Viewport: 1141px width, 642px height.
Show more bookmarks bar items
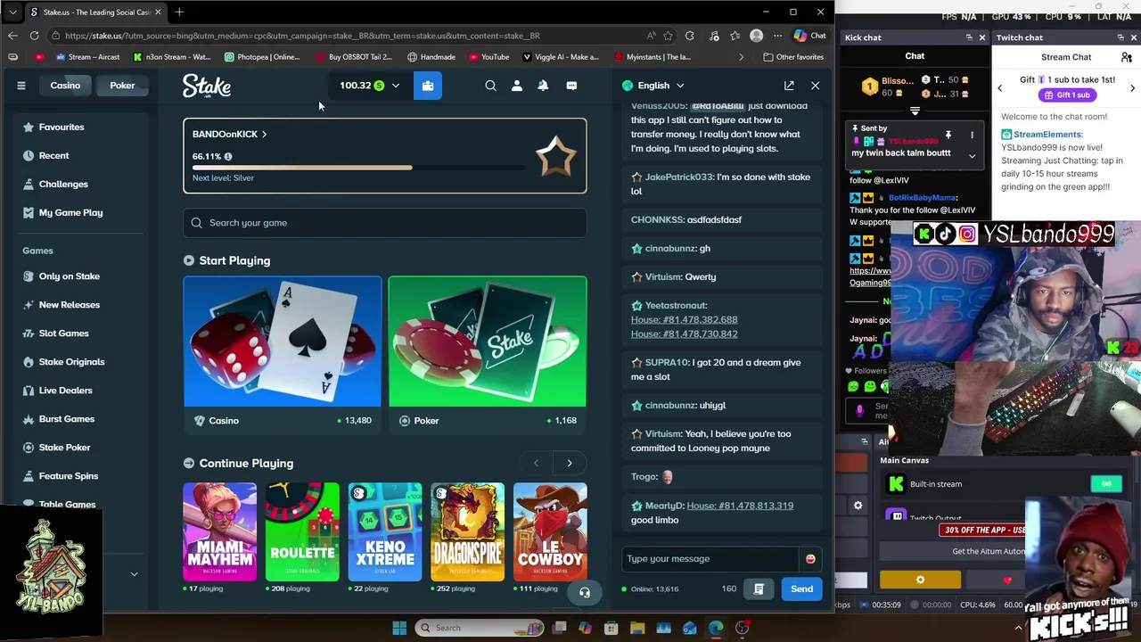[x=741, y=57]
